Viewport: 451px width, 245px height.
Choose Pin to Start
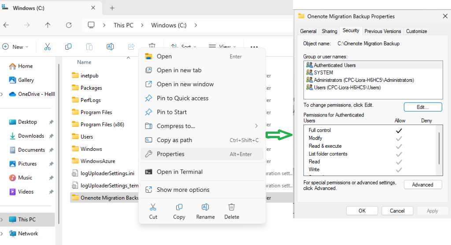click(x=202, y=112)
